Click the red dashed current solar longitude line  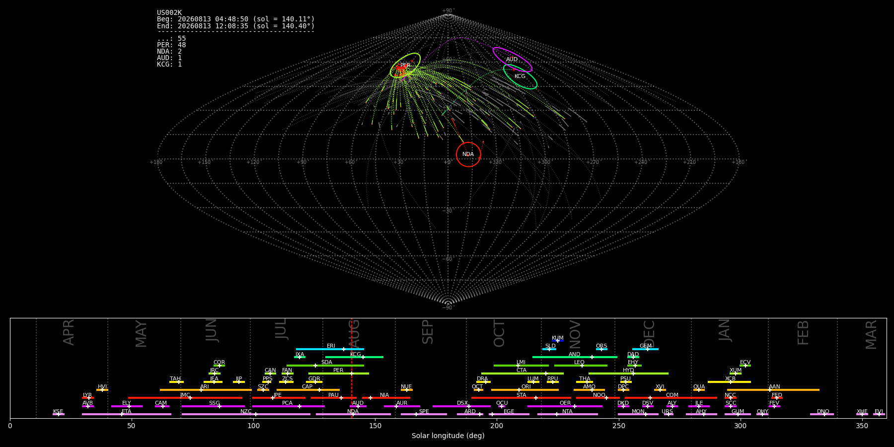pyautogui.click(x=352, y=368)
